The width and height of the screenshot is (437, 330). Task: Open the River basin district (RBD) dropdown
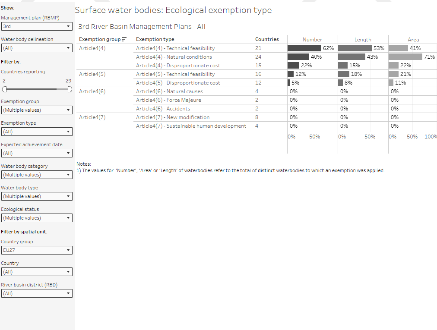(36, 293)
